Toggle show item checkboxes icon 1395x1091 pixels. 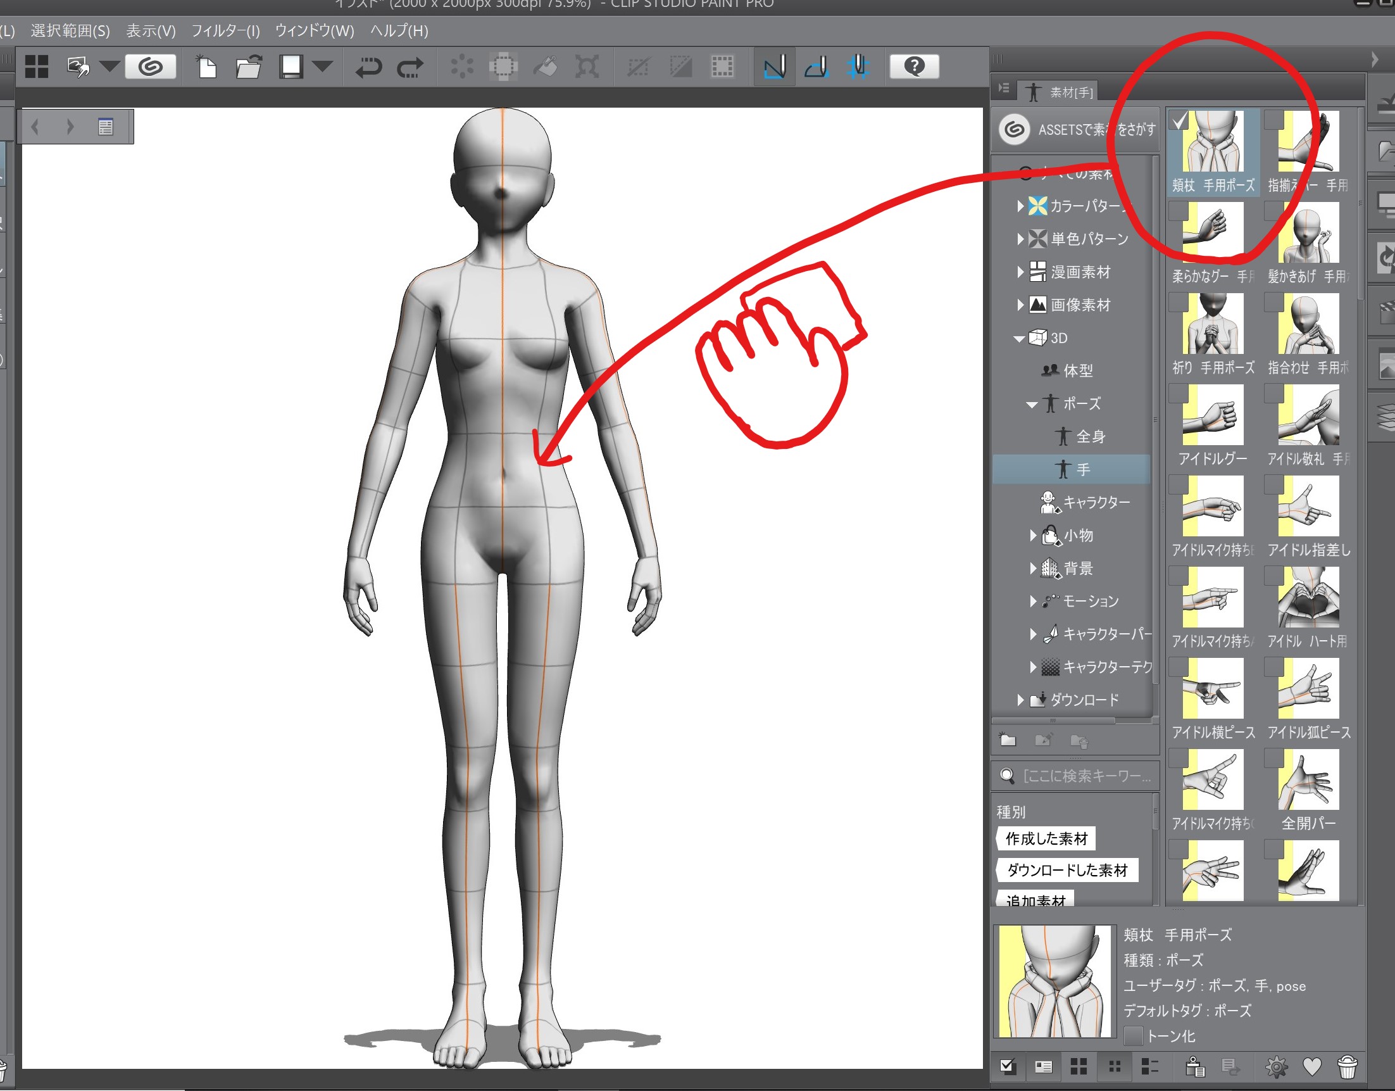point(1008,1066)
